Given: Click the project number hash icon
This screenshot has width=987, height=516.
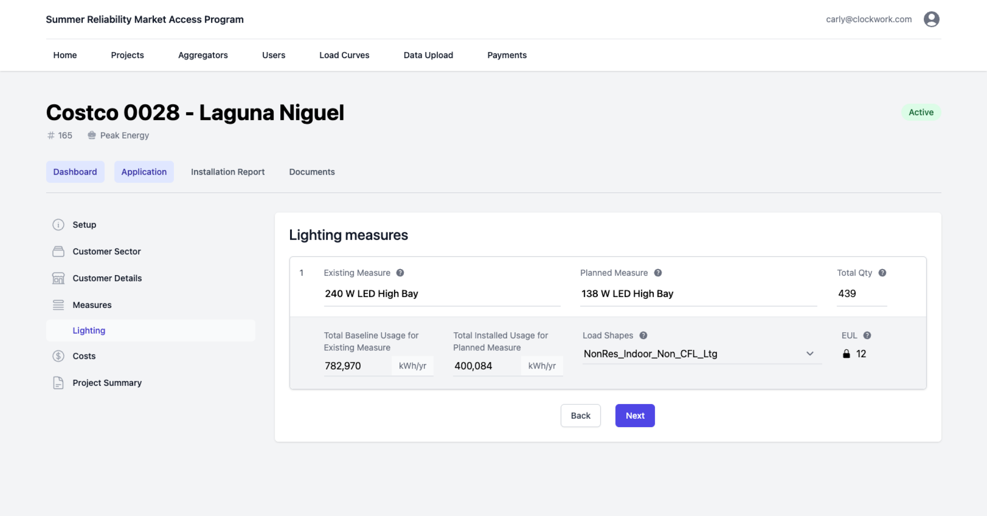Looking at the screenshot, I should click(x=51, y=135).
